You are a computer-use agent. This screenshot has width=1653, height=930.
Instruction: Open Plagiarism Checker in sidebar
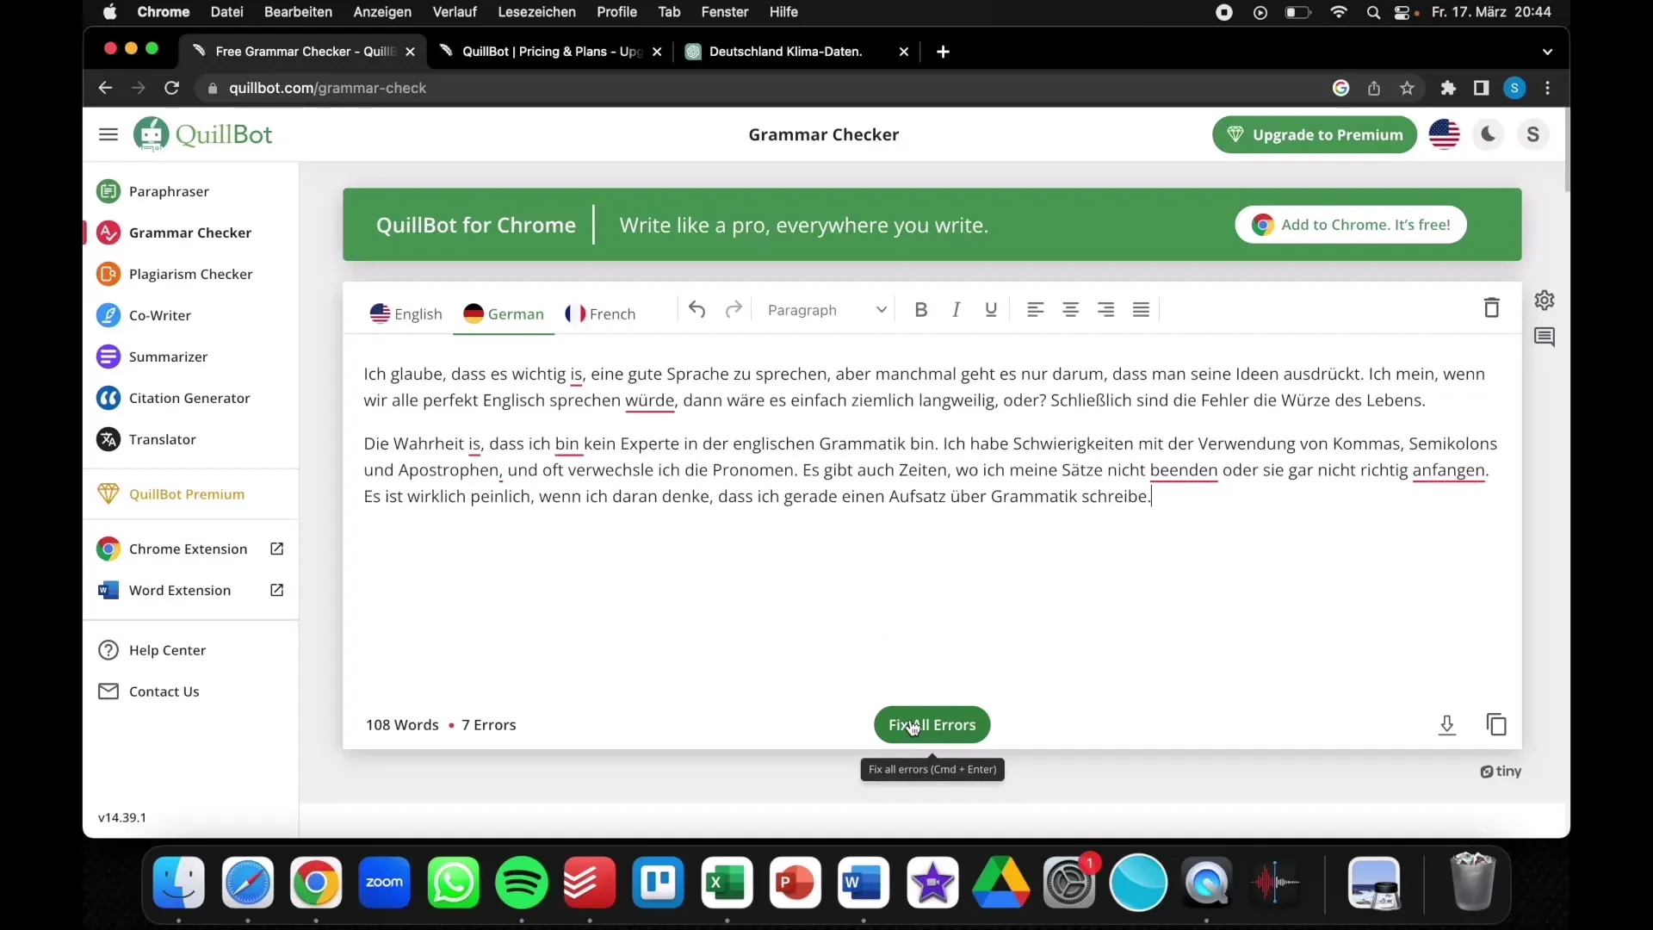coord(191,272)
